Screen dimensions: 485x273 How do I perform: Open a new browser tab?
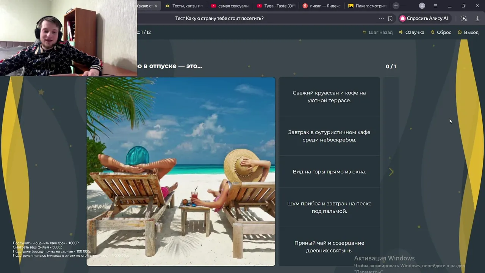click(x=396, y=6)
